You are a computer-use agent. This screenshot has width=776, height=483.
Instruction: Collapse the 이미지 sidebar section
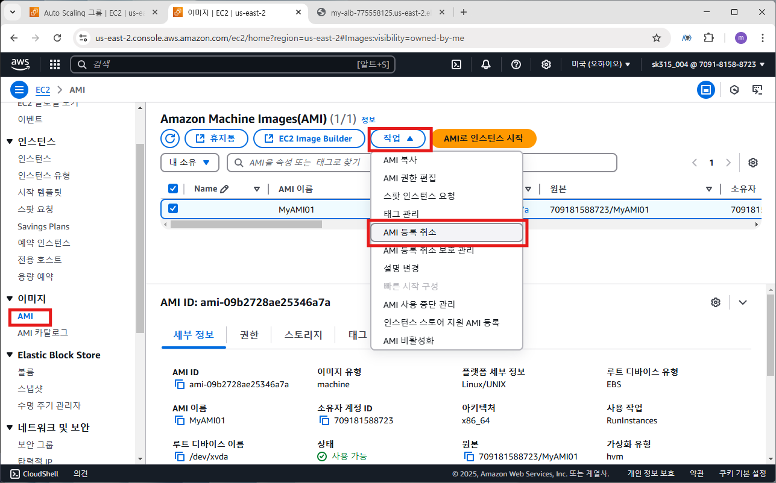click(x=9, y=299)
